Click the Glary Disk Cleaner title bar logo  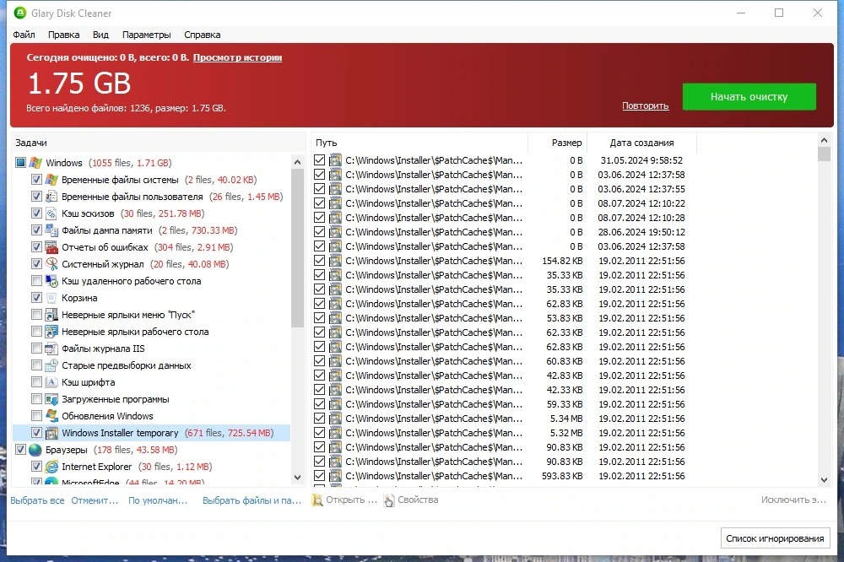pos(20,13)
